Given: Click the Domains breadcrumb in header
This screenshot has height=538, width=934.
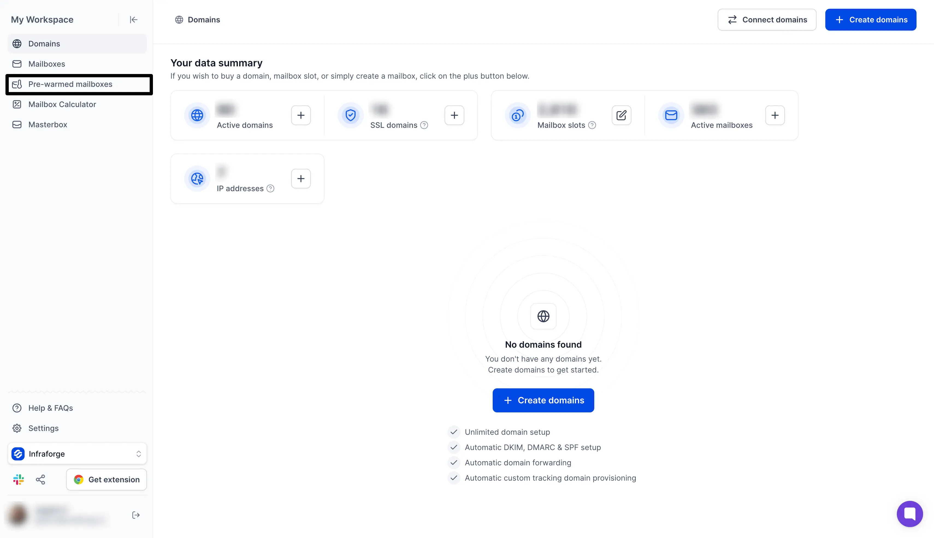Looking at the screenshot, I should (x=197, y=20).
